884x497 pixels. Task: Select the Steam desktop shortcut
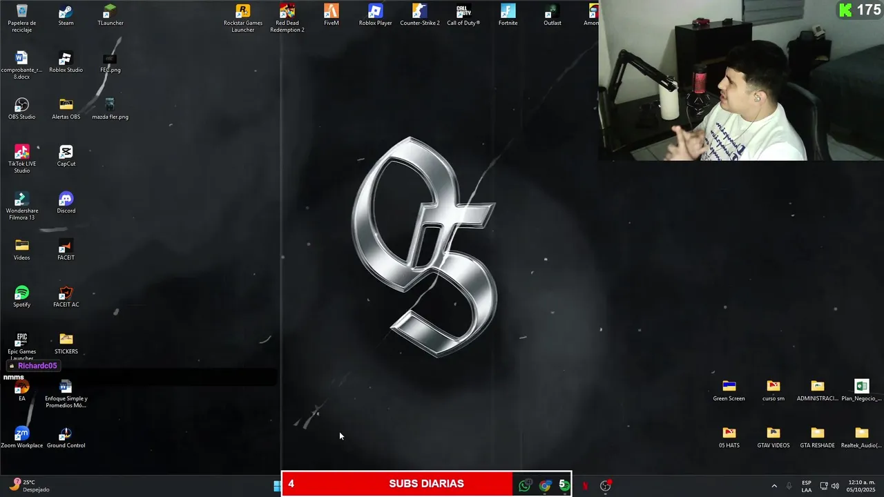(x=66, y=15)
